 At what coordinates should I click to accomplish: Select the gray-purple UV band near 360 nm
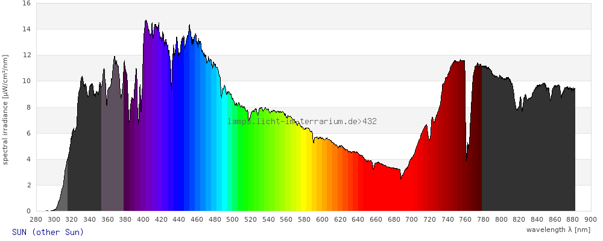112,151
